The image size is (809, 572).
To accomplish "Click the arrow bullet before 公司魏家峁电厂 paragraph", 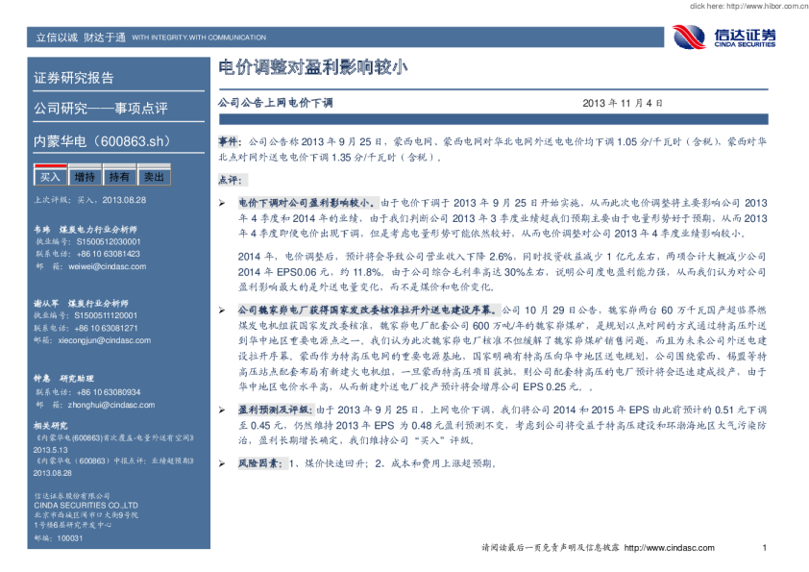I will pos(222,311).
